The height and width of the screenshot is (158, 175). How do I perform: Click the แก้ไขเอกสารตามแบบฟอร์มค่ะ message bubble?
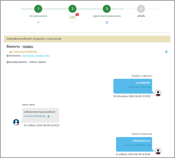click(x=41, y=115)
